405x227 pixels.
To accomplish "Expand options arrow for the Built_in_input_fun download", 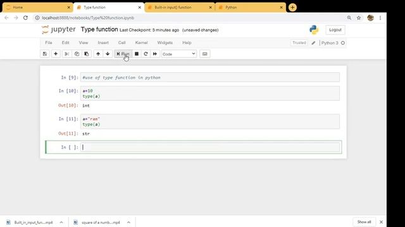I will click(x=61, y=223).
